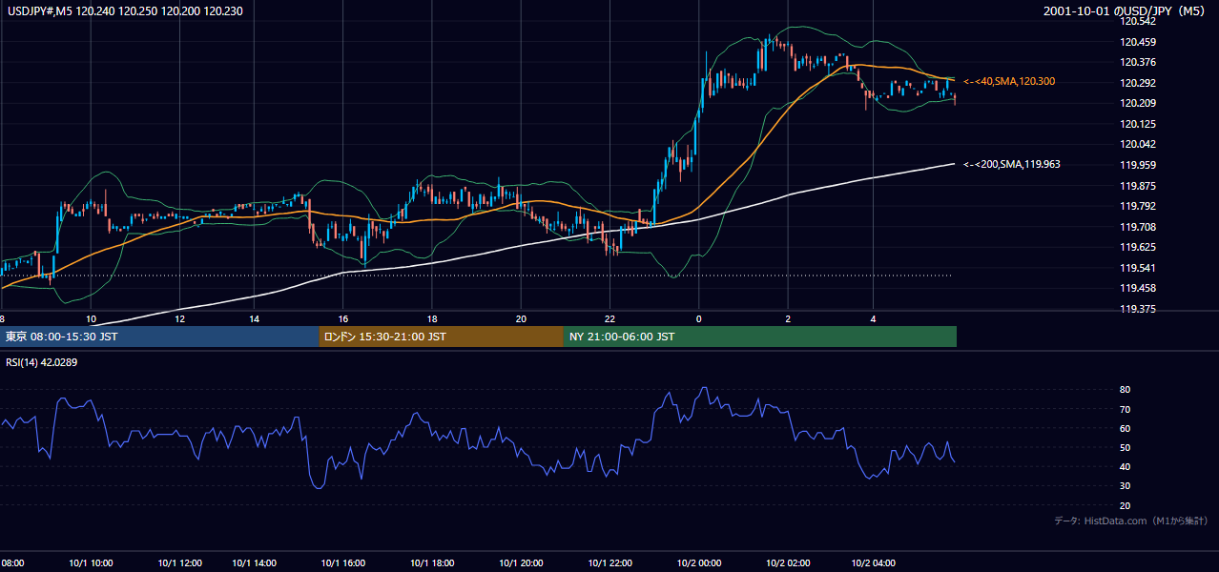Click the RSI 70 level label
Viewport: 1219px width, 572px height.
click(1125, 409)
